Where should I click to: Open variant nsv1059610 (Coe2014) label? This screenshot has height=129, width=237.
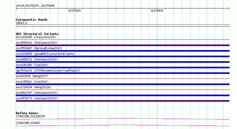pyautogui.click(x=32, y=82)
